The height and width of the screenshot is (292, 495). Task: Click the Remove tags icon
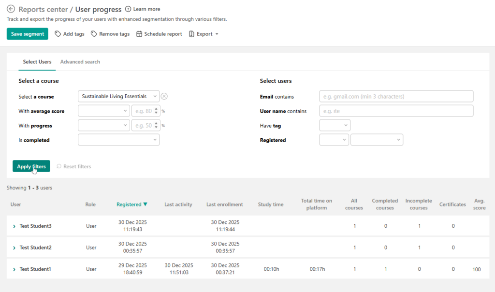point(94,34)
